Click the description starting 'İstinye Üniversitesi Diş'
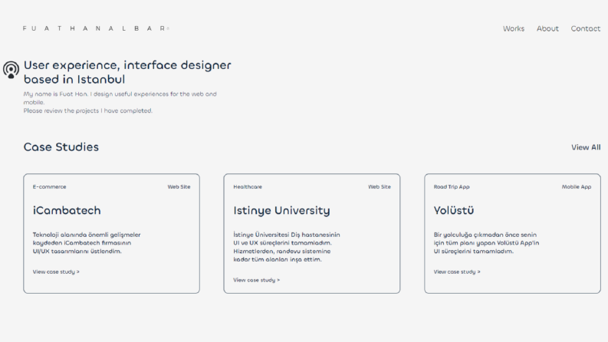 (x=287, y=247)
